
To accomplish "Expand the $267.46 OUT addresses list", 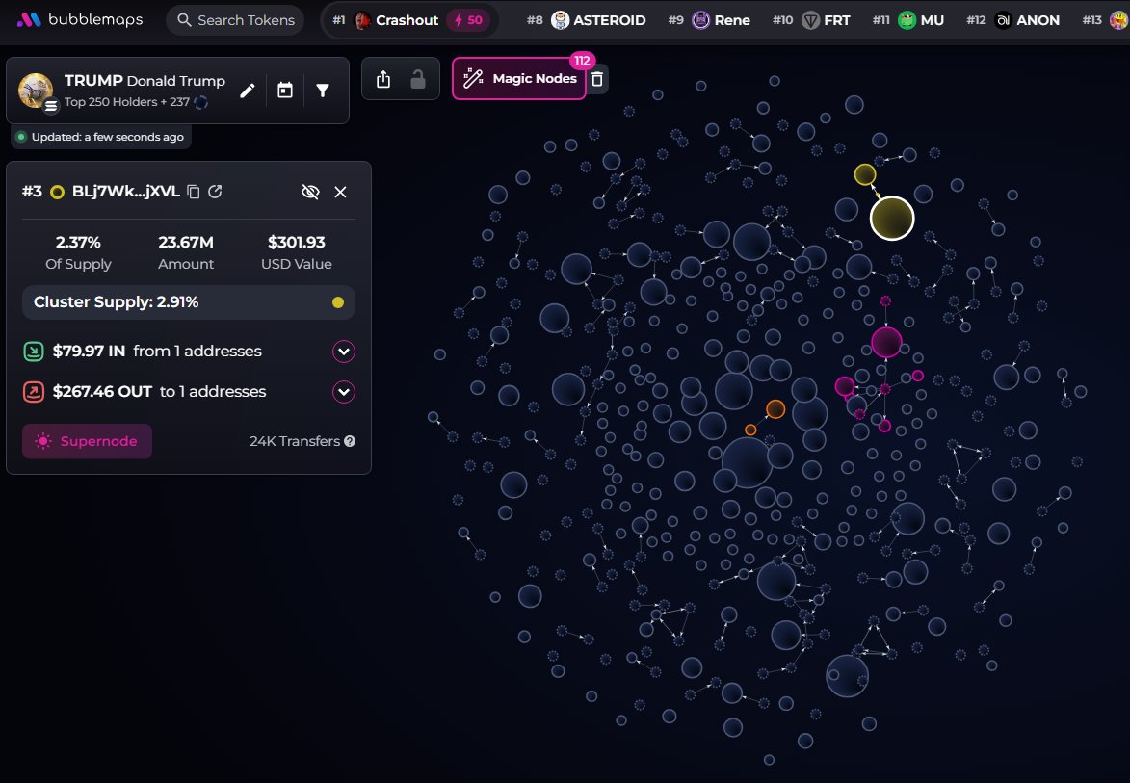I will point(344,392).
